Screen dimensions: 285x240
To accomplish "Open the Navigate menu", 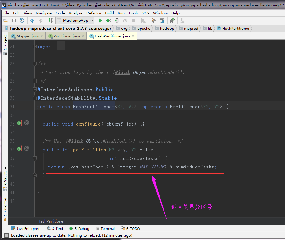I will pyautogui.click(x=44, y=13).
